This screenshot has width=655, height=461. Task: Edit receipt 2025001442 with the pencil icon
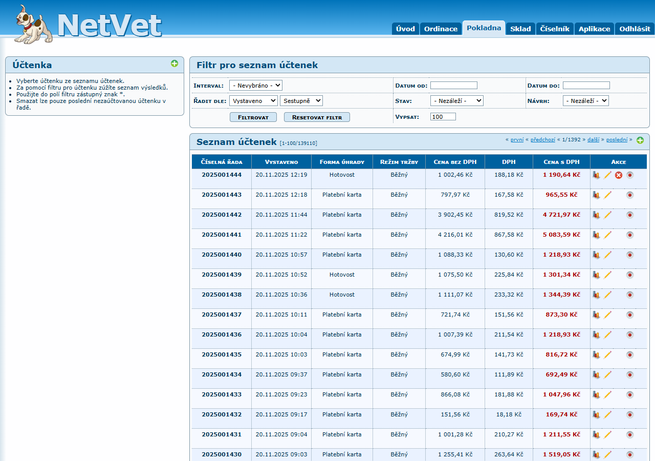[x=608, y=215]
